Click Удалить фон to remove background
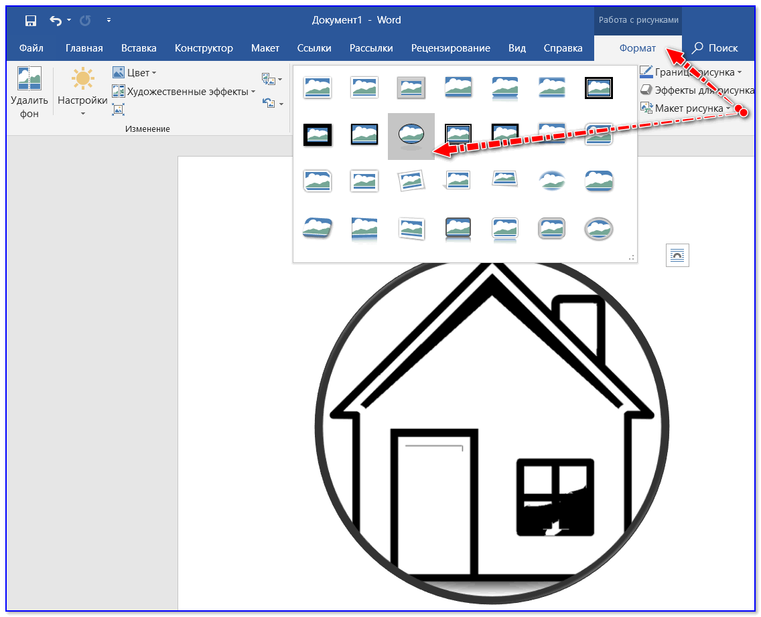Image resolution: width=761 pixels, height=617 pixels. 29,92
